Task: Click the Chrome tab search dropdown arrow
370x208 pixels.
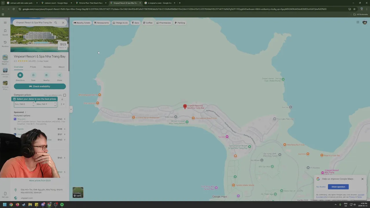Action: [x=3, y=3]
